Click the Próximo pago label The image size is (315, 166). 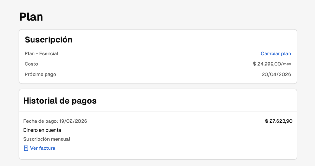pyautogui.click(x=40, y=74)
